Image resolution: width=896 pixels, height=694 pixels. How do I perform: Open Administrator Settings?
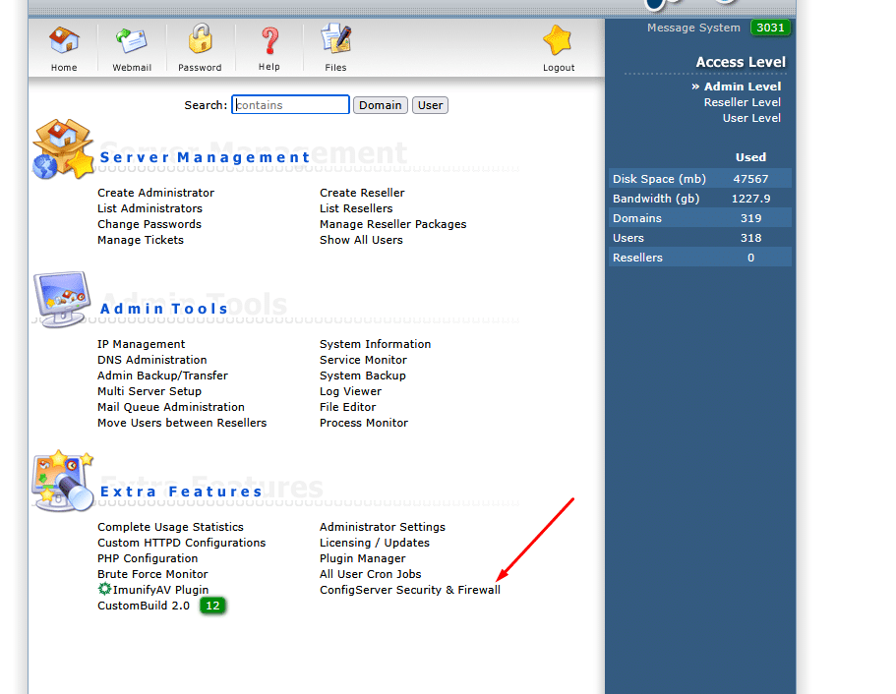click(x=383, y=527)
